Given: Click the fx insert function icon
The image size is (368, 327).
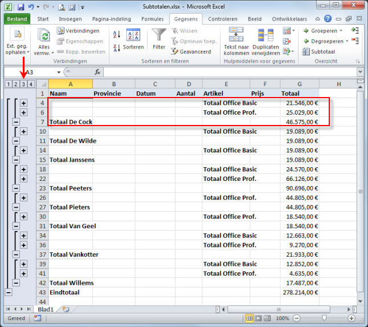Looking at the screenshot, I should (97, 72).
